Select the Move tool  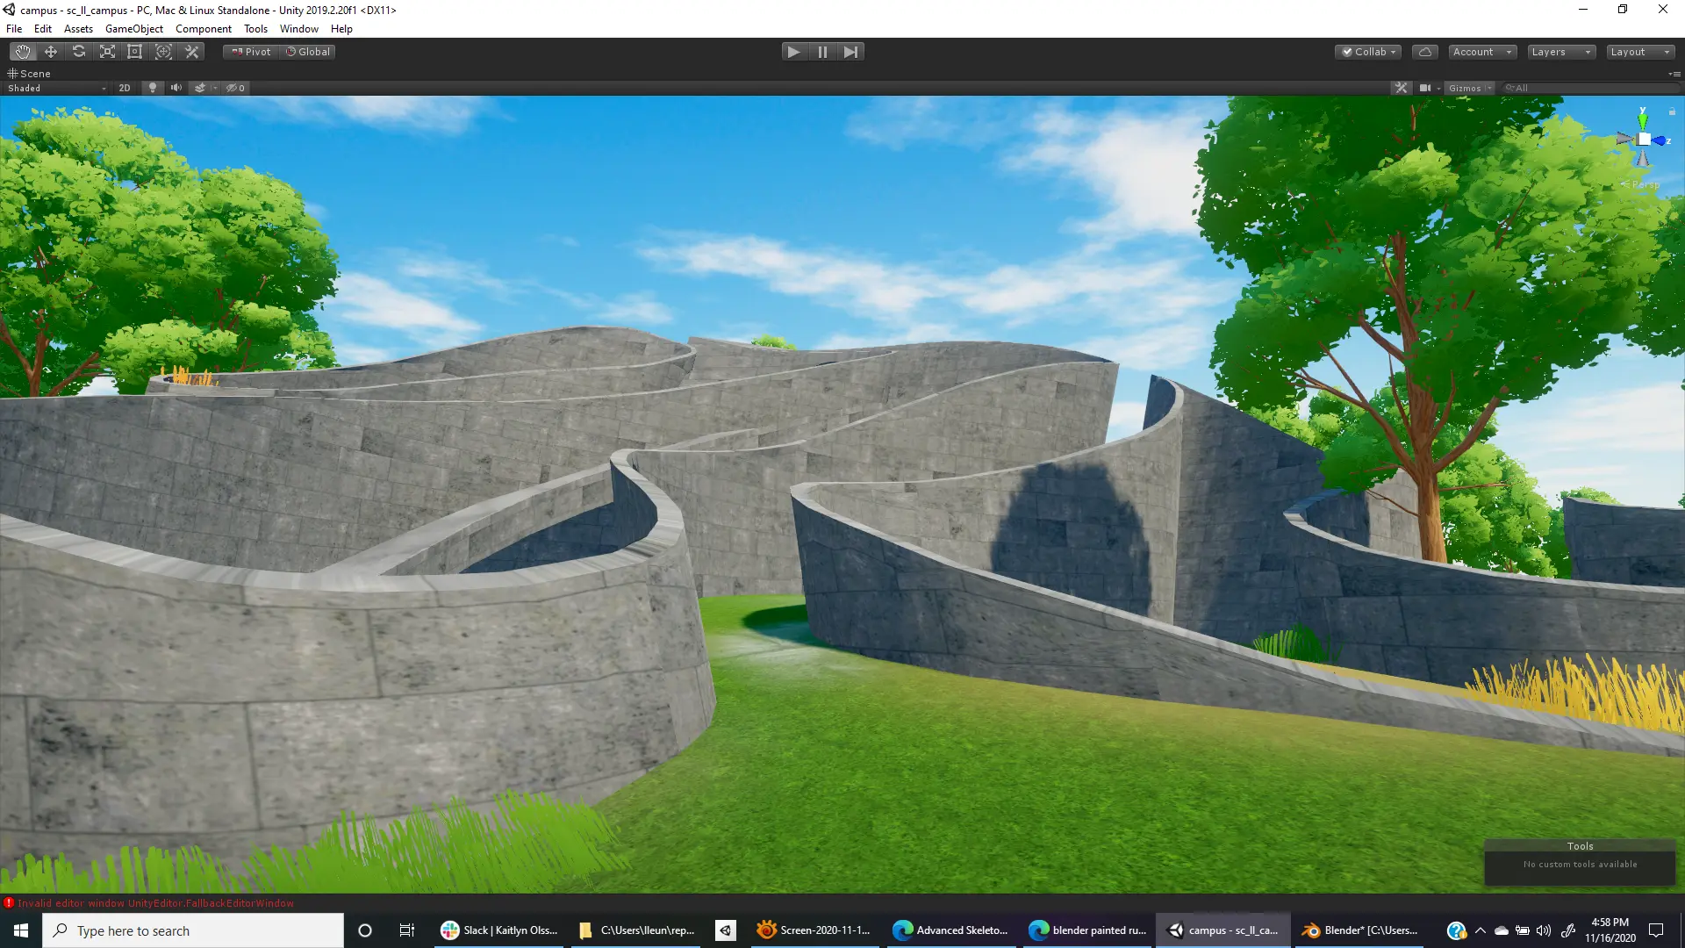pyautogui.click(x=51, y=52)
